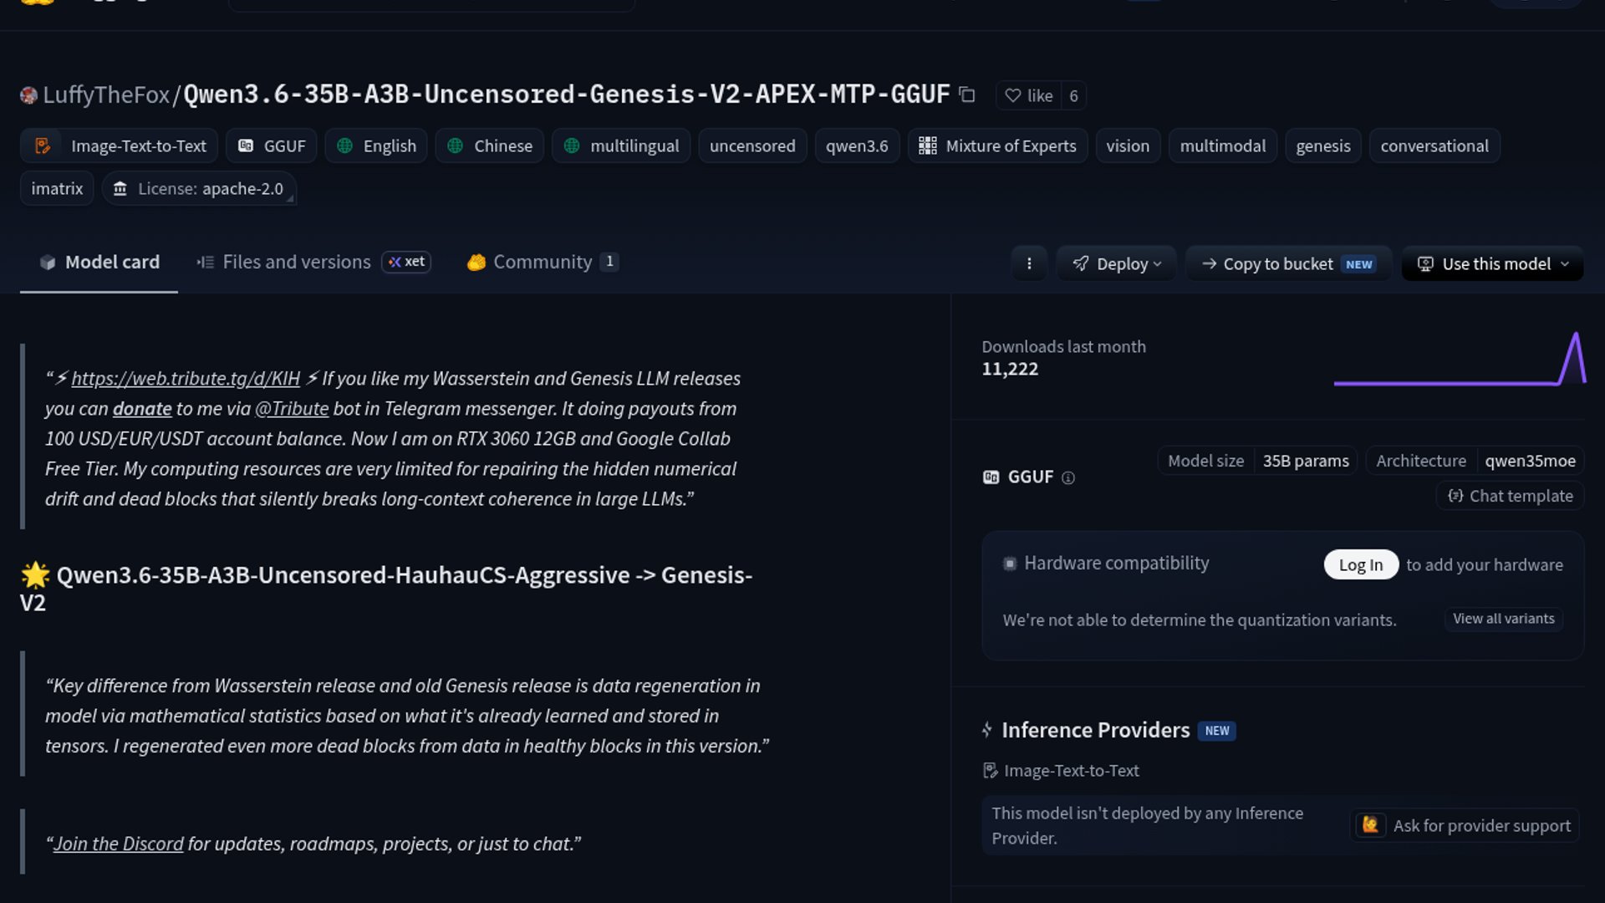This screenshot has width=1605, height=903.
Task: Click Log In to add hardware
Action: pyautogui.click(x=1361, y=564)
